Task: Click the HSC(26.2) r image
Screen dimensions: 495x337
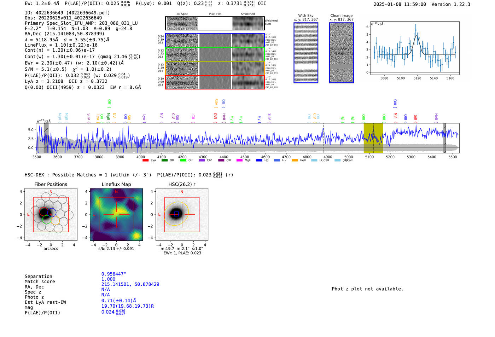Action: point(182,215)
